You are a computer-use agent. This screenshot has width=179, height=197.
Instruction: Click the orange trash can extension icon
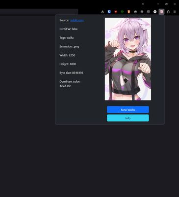[129, 12]
